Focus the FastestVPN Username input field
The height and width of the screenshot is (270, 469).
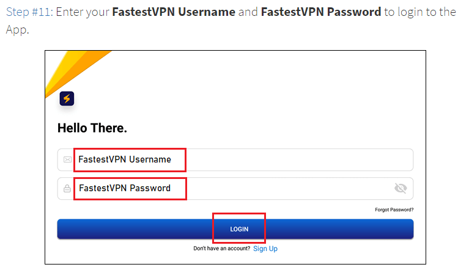coord(235,160)
